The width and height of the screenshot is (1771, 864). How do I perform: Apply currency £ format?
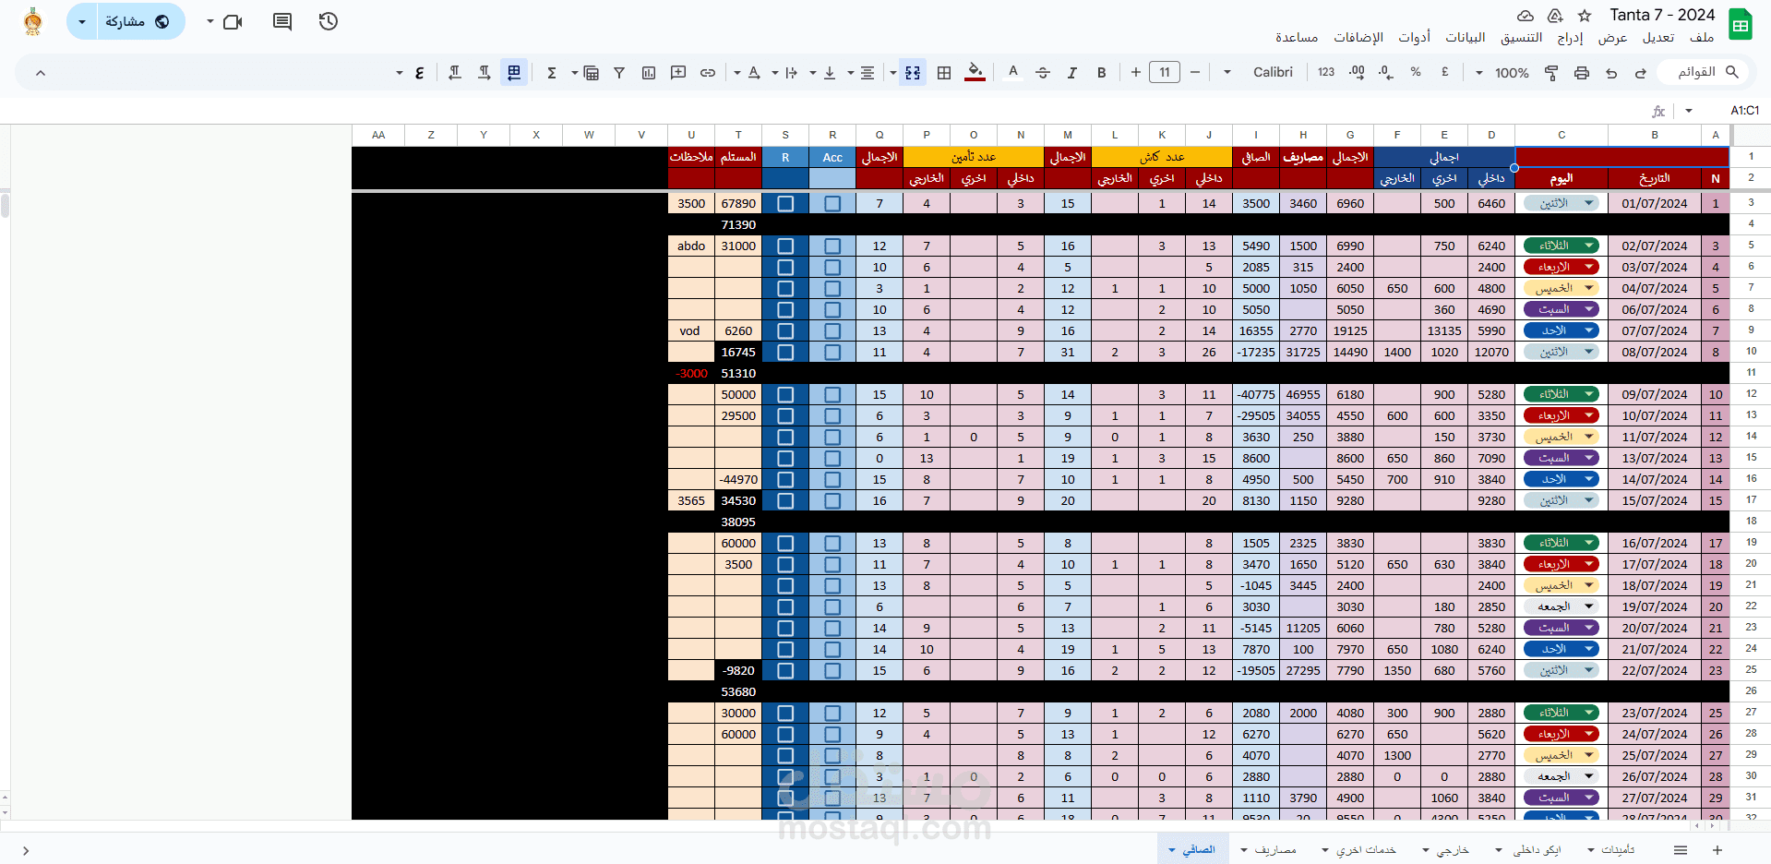(1445, 72)
